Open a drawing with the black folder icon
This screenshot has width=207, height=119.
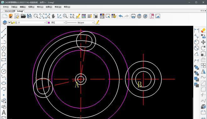23,16
